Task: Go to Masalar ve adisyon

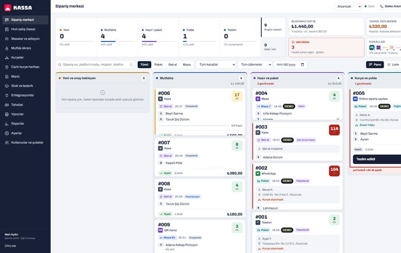Action: (25, 38)
